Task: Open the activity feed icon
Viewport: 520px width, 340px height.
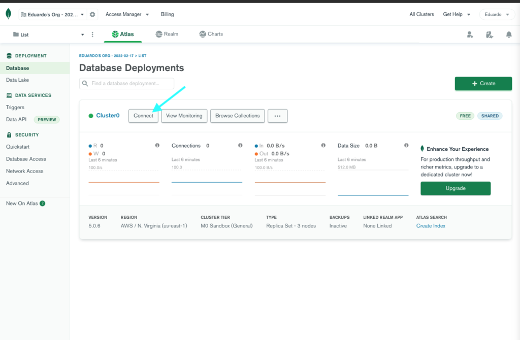Action: pos(489,35)
